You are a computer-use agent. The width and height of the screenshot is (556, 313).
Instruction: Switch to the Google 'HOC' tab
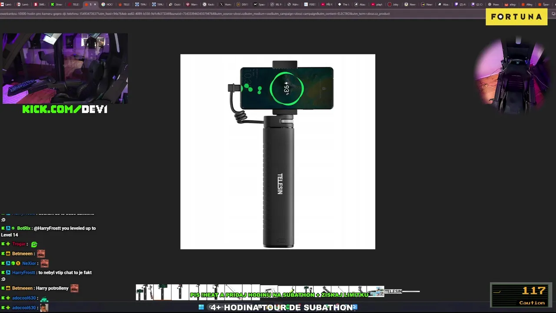pyautogui.click(x=107, y=4)
